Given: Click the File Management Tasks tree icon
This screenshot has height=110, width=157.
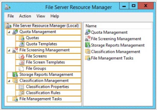Looking at the screenshot, I should (15, 99).
